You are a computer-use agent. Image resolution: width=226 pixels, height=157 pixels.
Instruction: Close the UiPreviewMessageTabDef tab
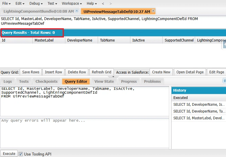(153, 11)
